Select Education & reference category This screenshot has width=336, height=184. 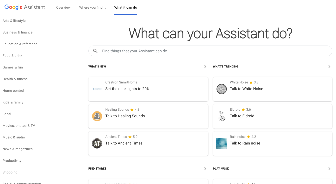20,44
